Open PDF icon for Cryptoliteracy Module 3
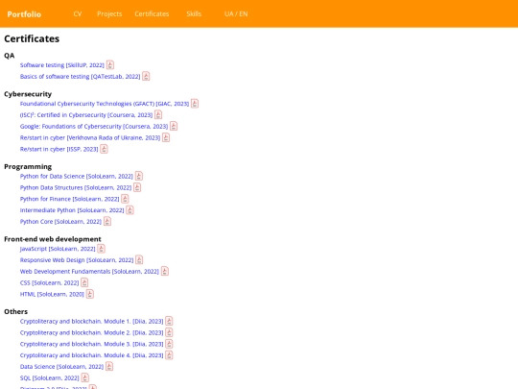The width and height of the screenshot is (518, 389). (169, 344)
